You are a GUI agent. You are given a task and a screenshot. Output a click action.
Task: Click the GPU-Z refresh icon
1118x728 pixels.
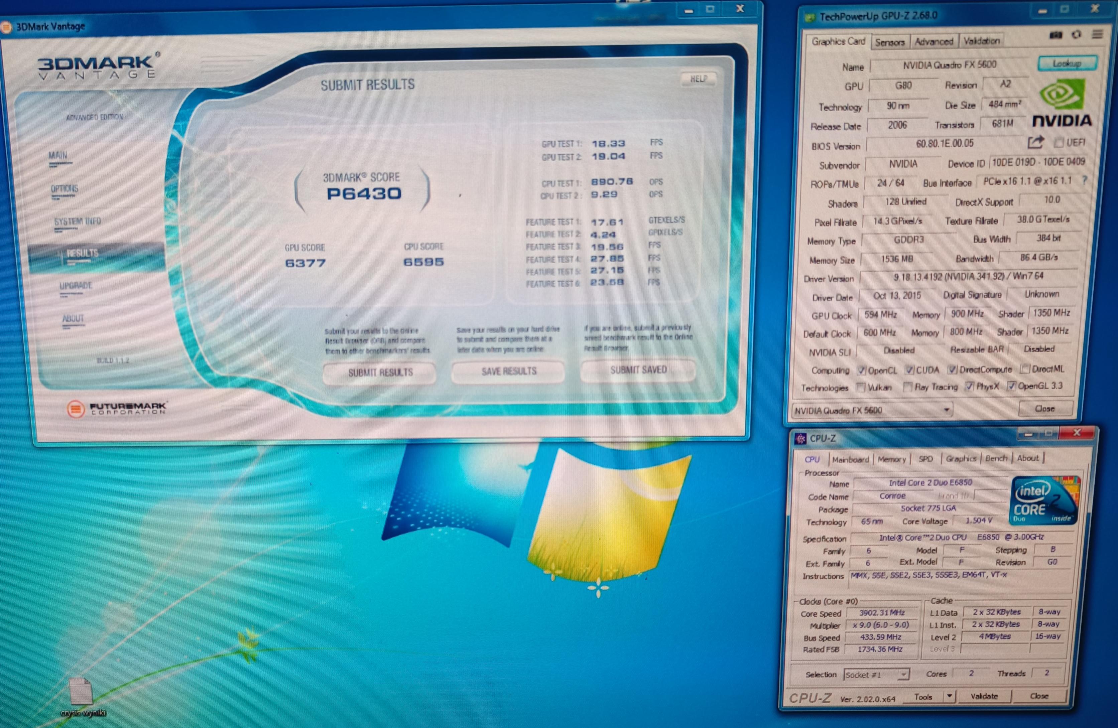click(1076, 35)
